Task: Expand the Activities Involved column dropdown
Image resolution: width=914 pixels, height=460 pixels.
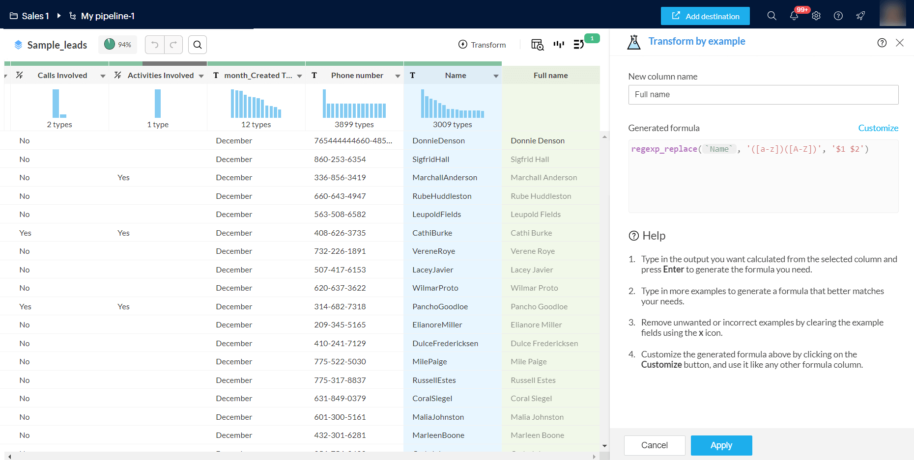Action: [201, 76]
